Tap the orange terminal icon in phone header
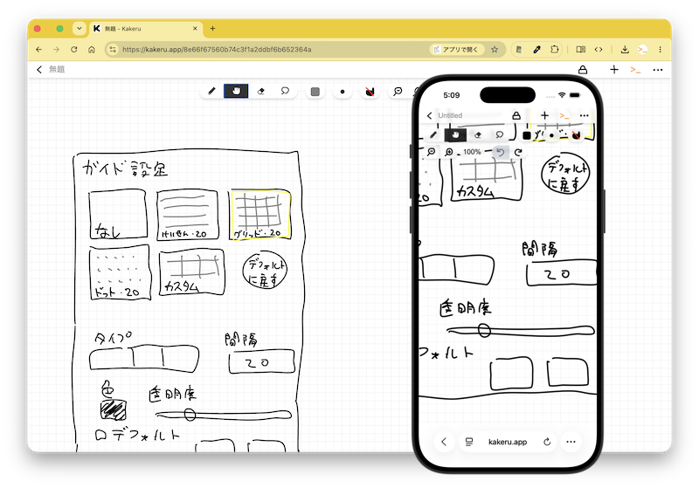Screen dimensions: 699x488 coord(564,116)
